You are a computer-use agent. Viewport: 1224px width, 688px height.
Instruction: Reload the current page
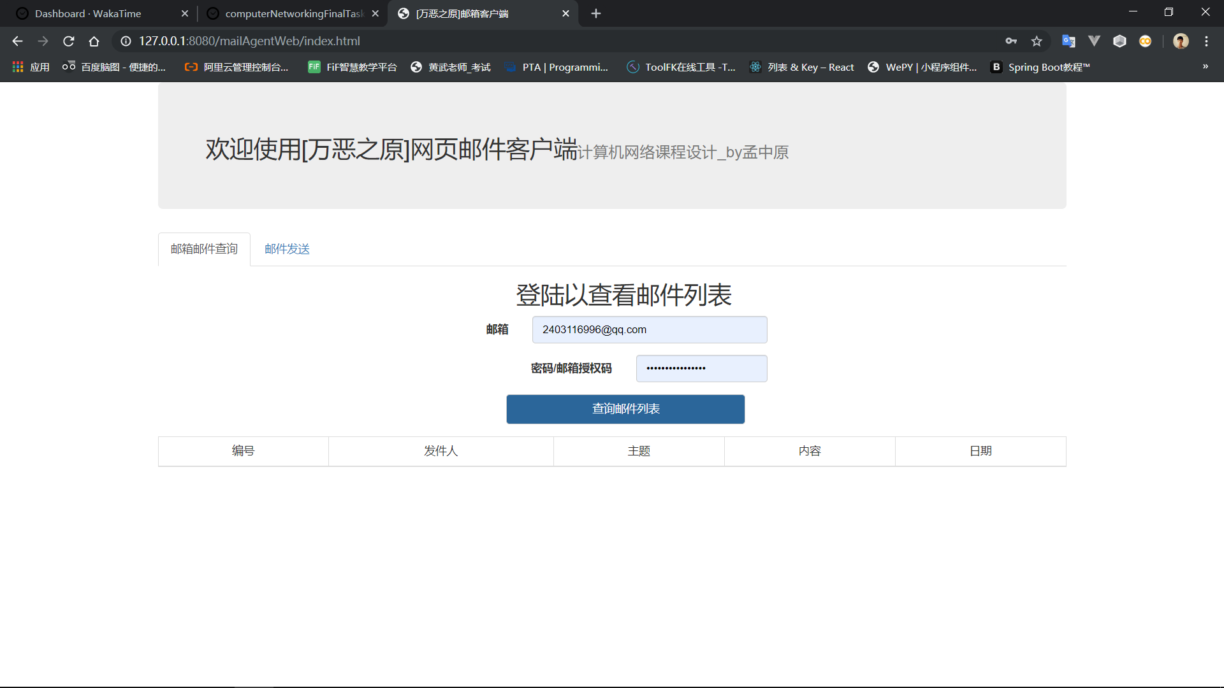(69, 41)
